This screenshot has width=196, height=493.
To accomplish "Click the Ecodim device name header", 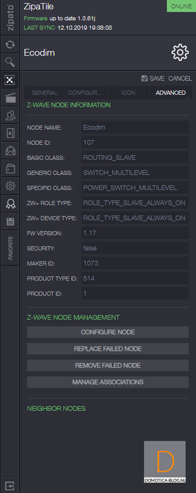I will (x=40, y=53).
